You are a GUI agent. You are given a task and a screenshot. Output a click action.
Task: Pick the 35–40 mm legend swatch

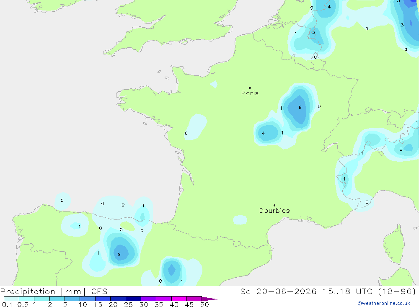coord(164,299)
